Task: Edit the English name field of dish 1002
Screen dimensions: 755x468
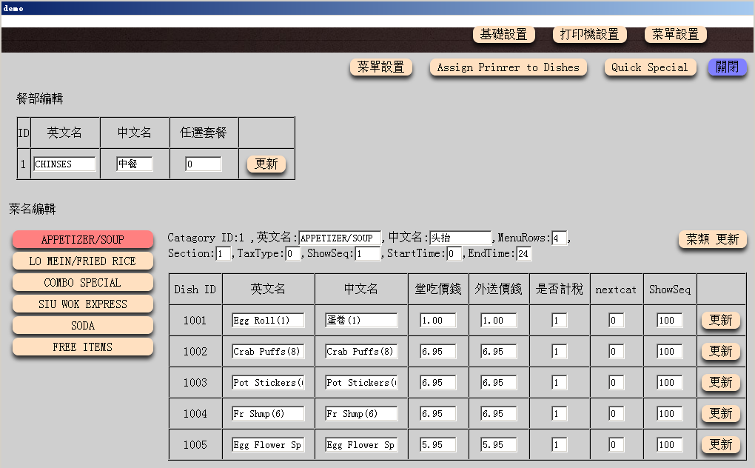Action: pyautogui.click(x=268, y=352)
